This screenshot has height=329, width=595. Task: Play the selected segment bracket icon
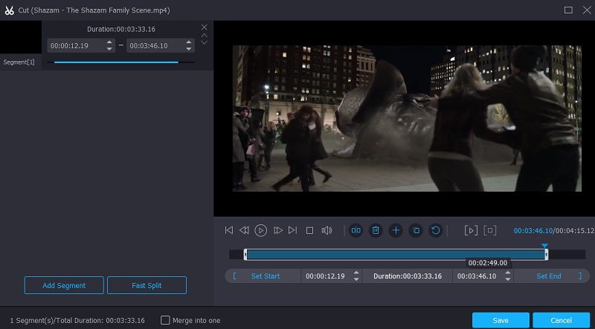(x=471, y=230)
